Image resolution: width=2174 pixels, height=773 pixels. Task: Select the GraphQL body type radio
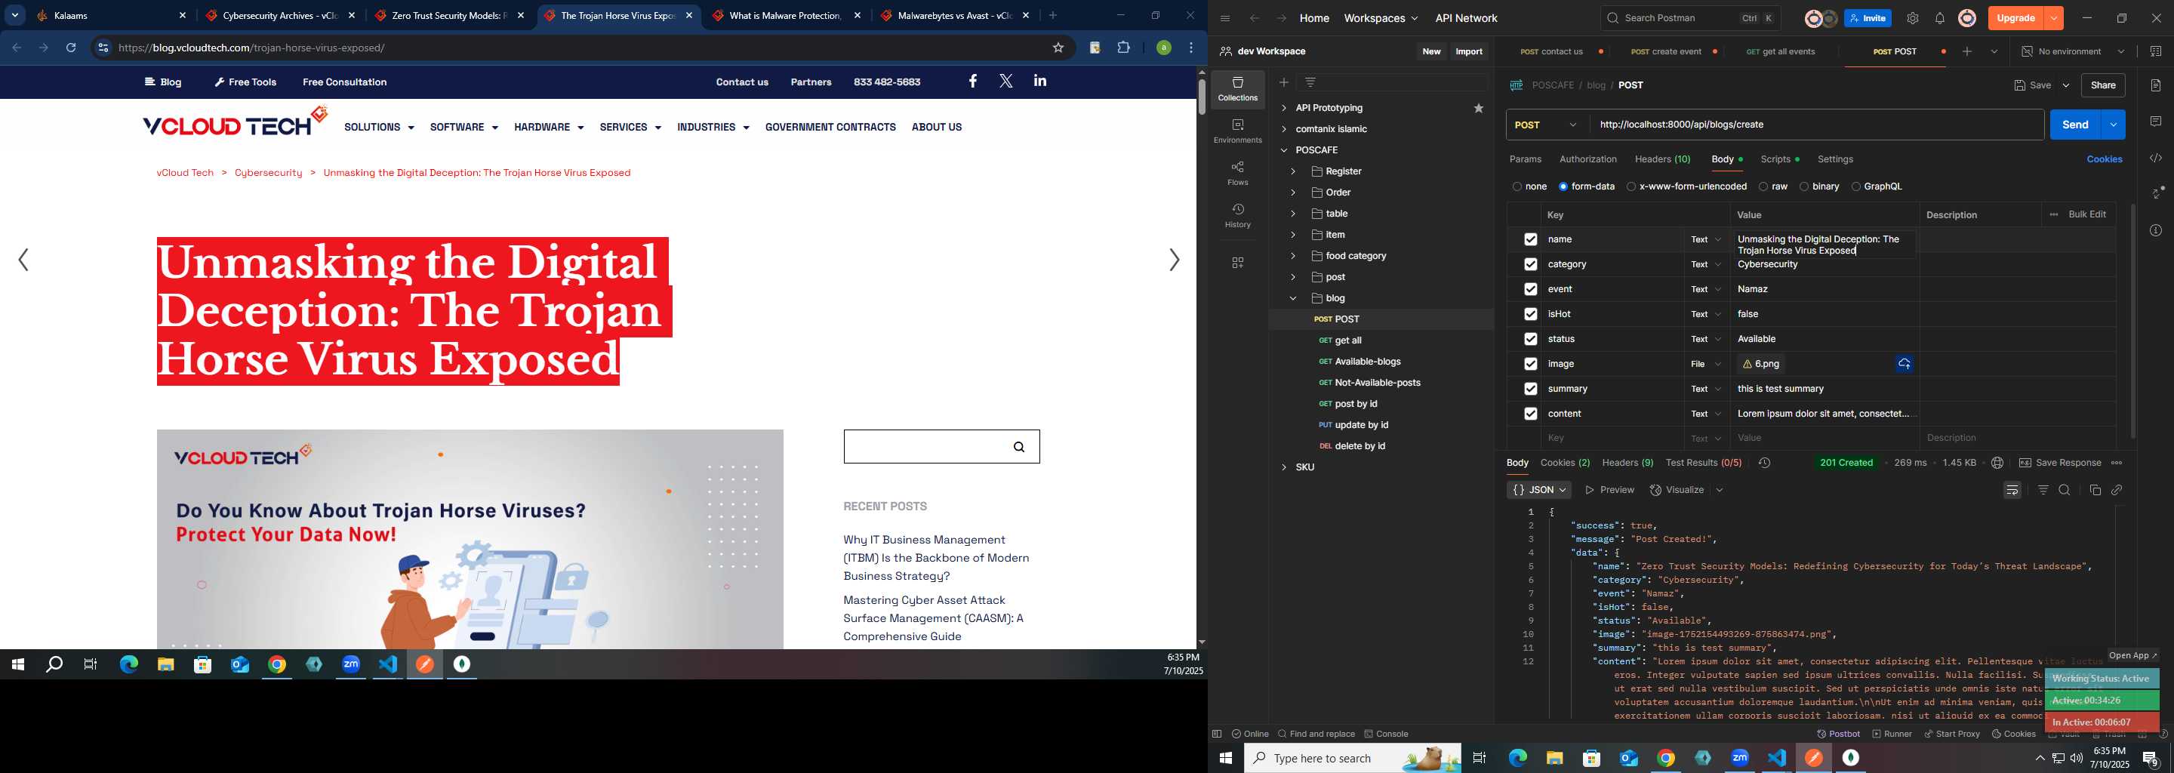[1855, 186]
